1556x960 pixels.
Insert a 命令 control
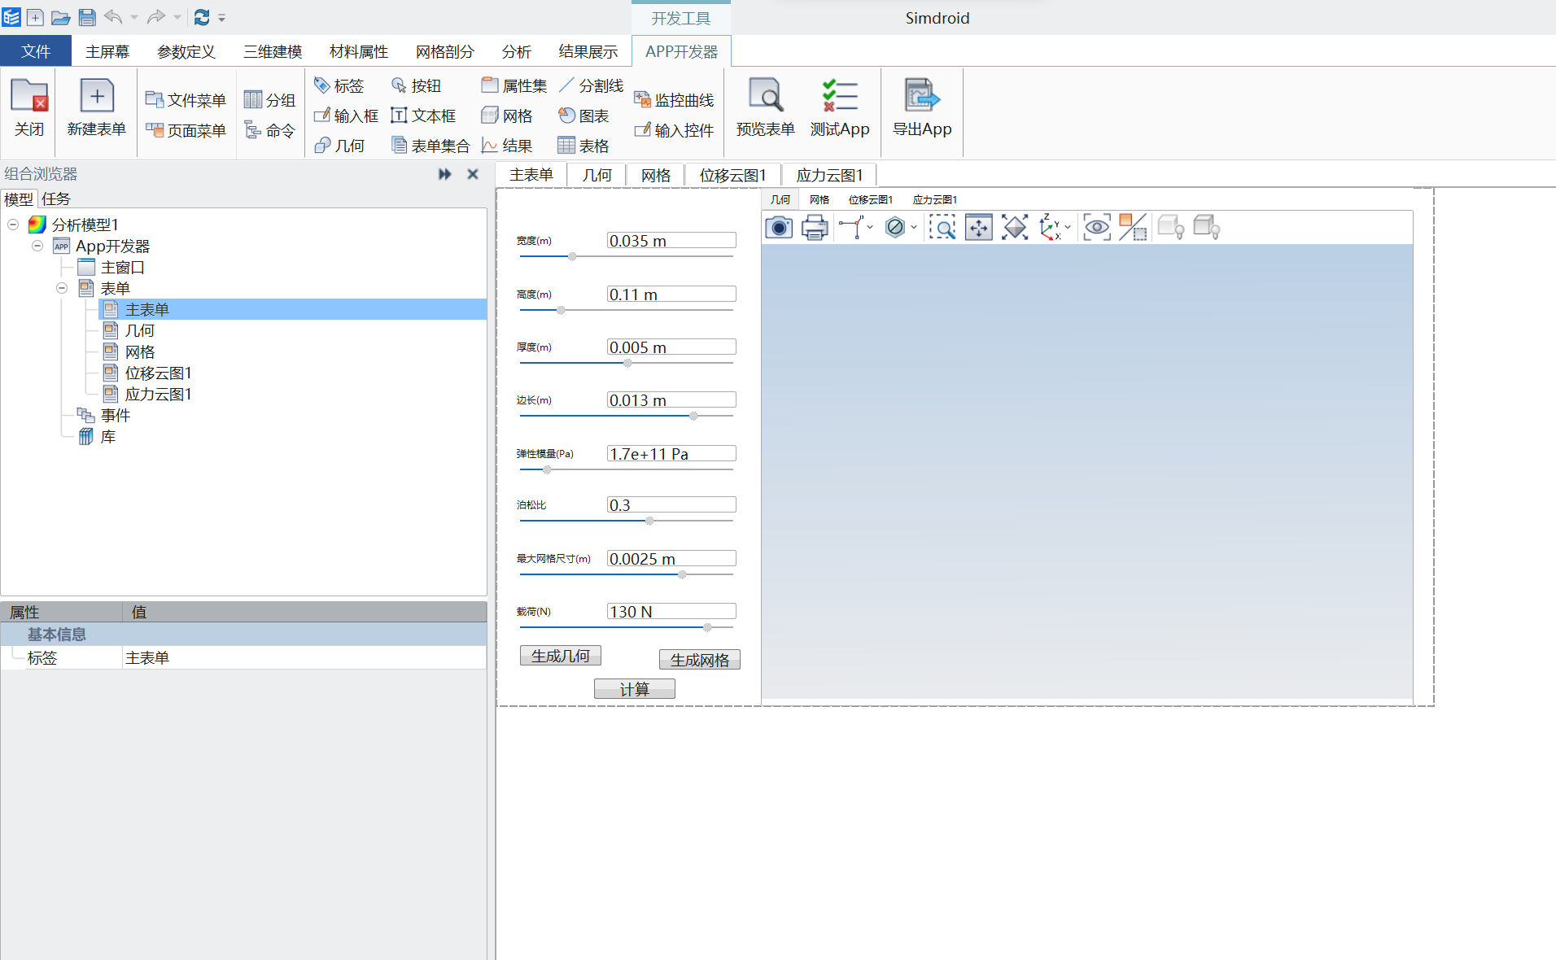click(x=269, y=130)
